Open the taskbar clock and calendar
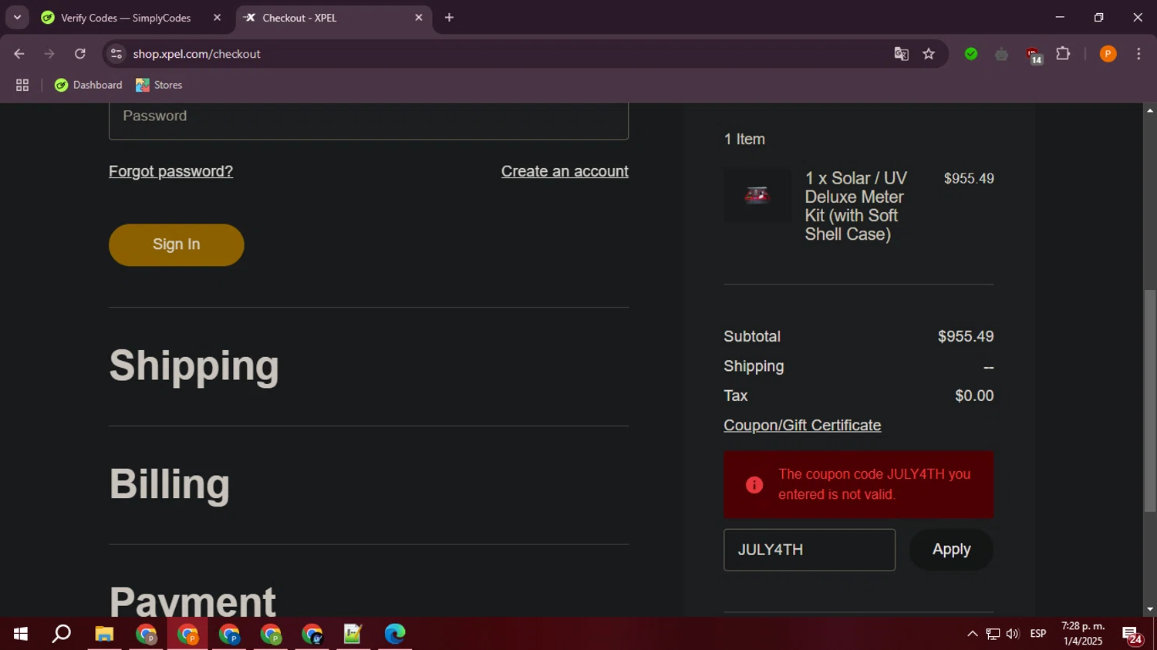This screenshot has height=650, width=1157. point(1083,634)
